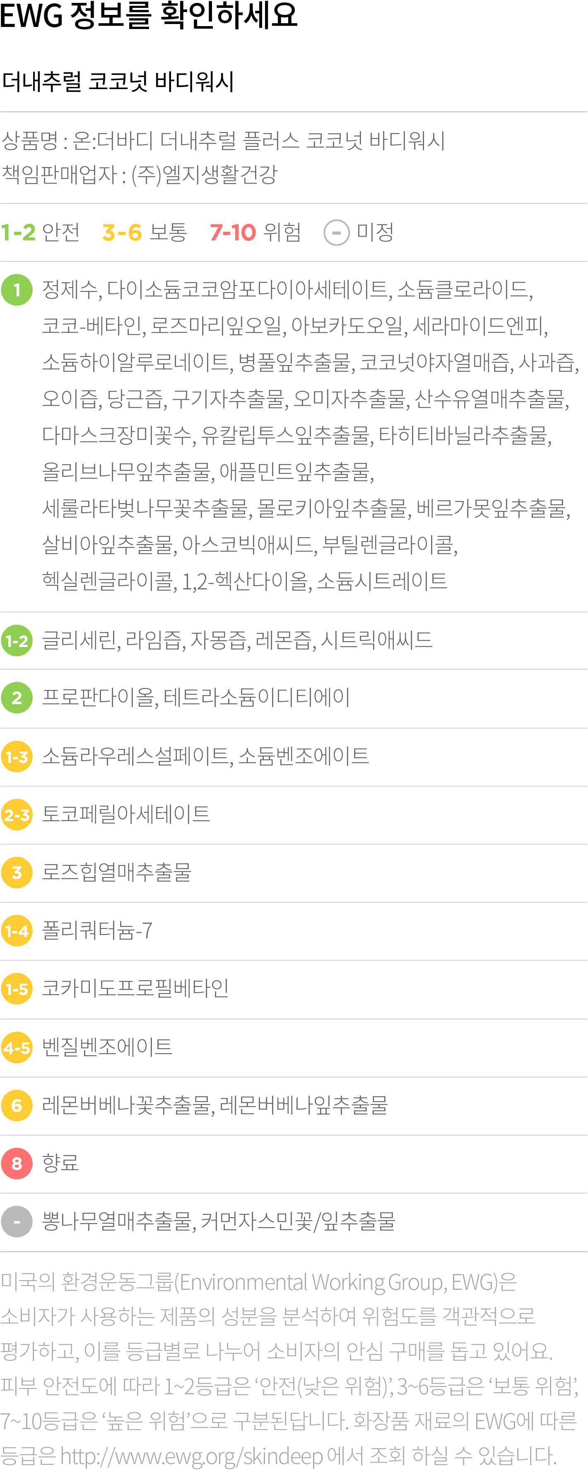
Task: Click the yellow 1-3 grade badge
Action: click(17, 757)
